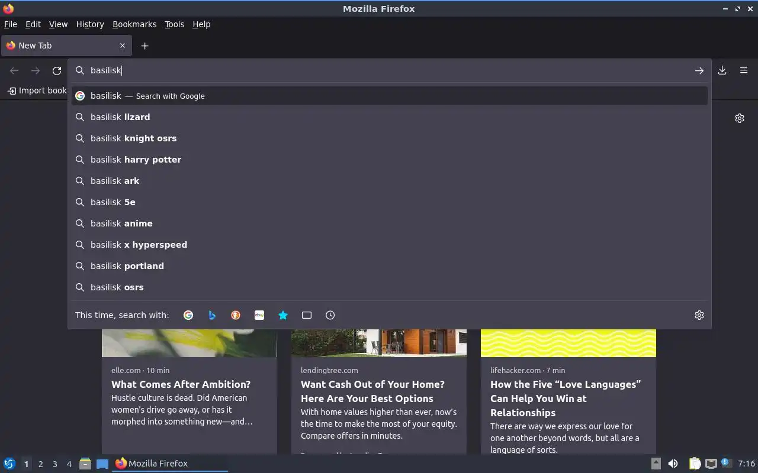758x473 pixels.
Task: Click the lifehacker yellow wavy thumbnail
Action: click(x=568, y=343)
